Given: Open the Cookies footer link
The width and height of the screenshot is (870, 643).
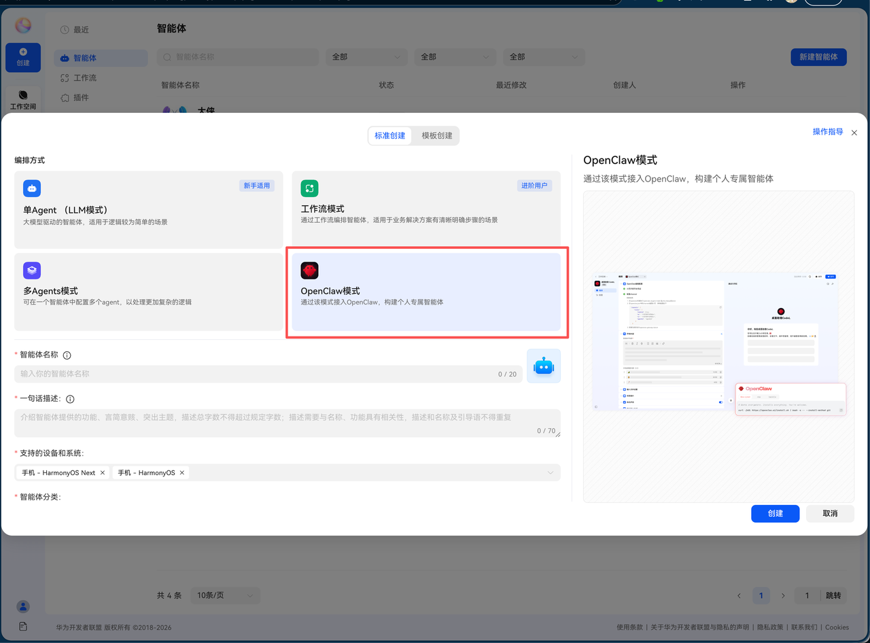Looking at the screenshot, I should pyautogui.click(x=837, y=627).
